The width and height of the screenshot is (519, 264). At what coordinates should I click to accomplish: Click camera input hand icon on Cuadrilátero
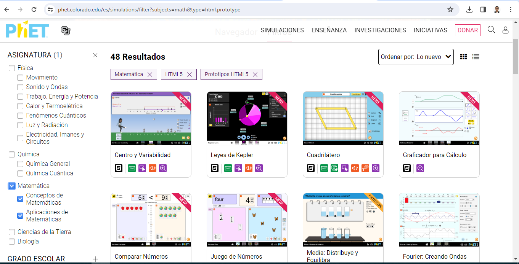[x=334, y=168]
